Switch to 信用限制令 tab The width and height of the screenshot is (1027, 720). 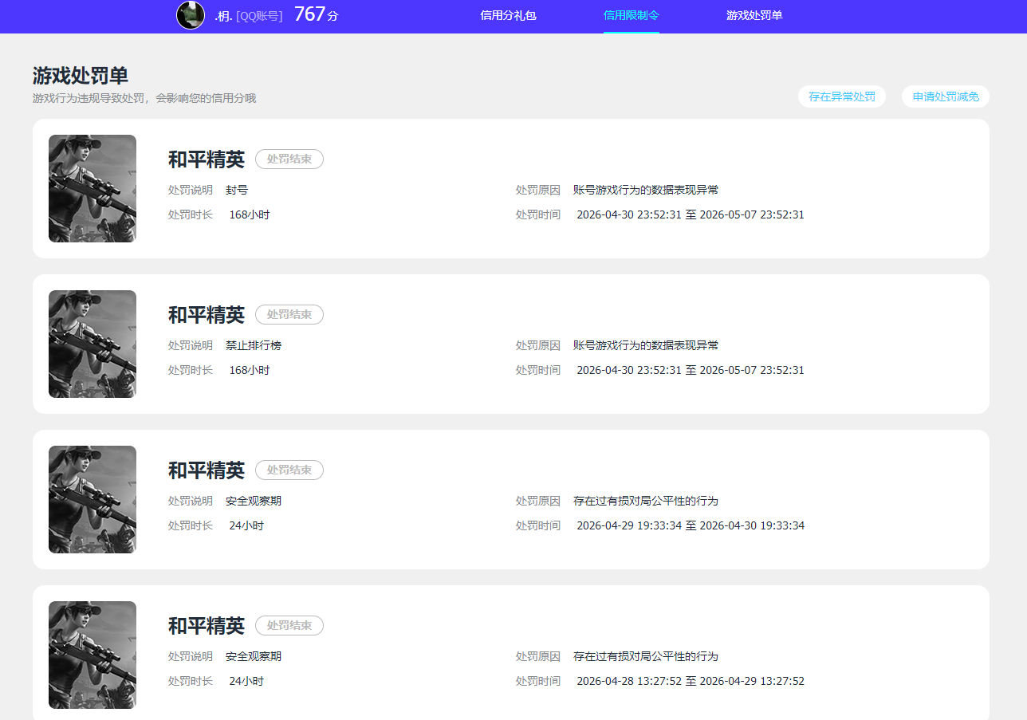pos(632,15)
